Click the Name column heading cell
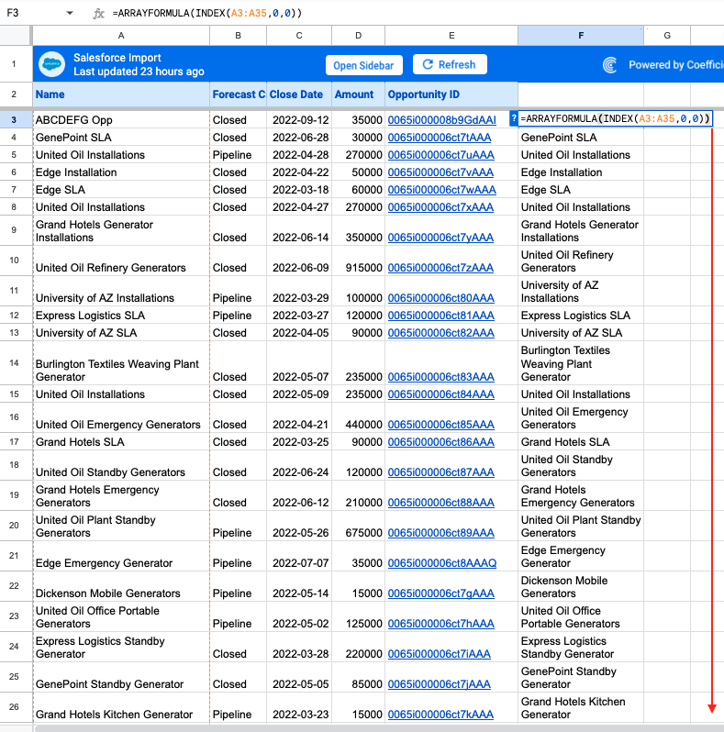724x732 pixels. [121, 94]
